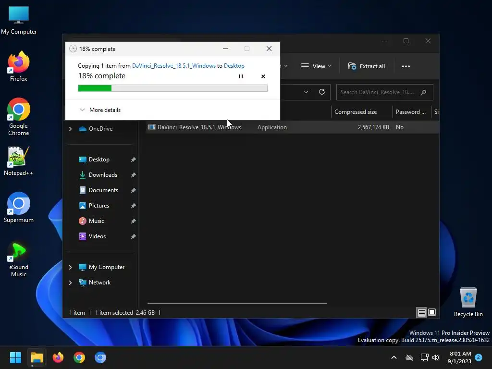Image resolution: width=492 pixels, height=369 pixels.
Task: Open the Windows Start menu
Action: [x=15, y=357]
